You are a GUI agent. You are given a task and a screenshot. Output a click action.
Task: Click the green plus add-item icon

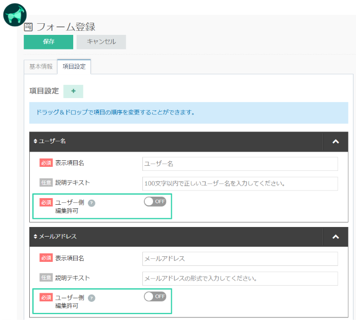pyautogui.click(x=73, y=91)
